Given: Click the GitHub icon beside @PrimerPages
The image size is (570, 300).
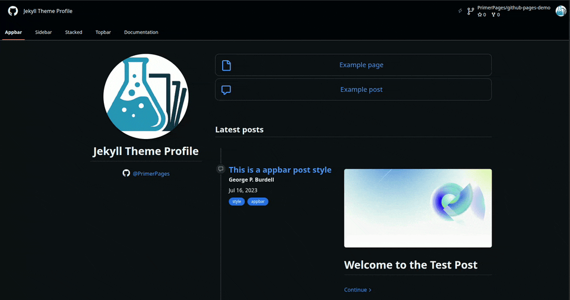Looking at the screenshot, I should click(x=126, y=173).
